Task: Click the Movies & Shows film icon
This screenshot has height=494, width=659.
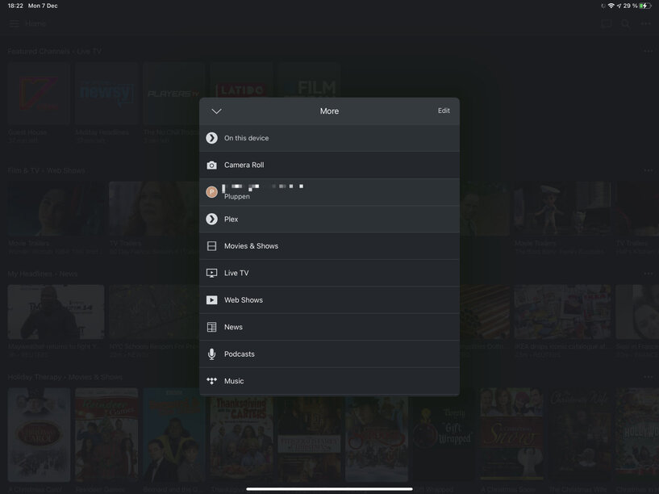Action: coord(212,246)
